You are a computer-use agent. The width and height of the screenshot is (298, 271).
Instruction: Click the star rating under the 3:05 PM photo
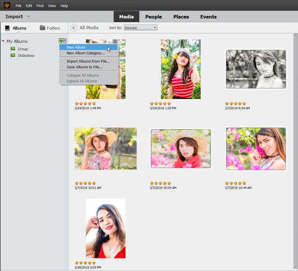point(85,262)
